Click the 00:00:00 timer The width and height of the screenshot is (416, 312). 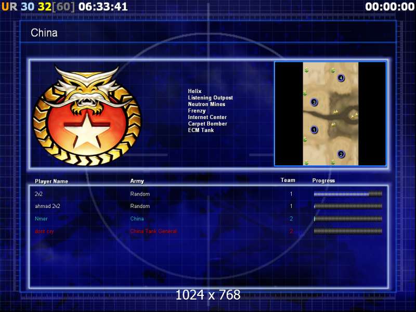pos(389,7)
